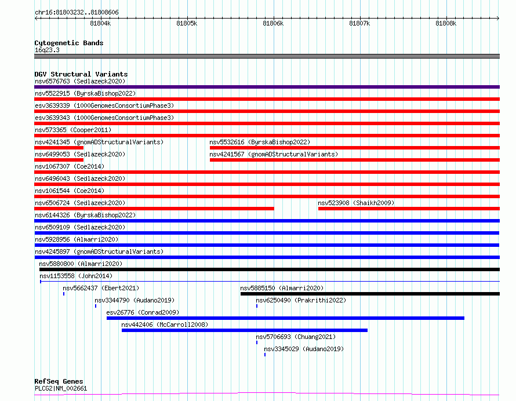Image resolution: width=516 pixels, height=401 pixels.
Task: Click the RefSeq Genes track title
Action: [x=59, y=381]
